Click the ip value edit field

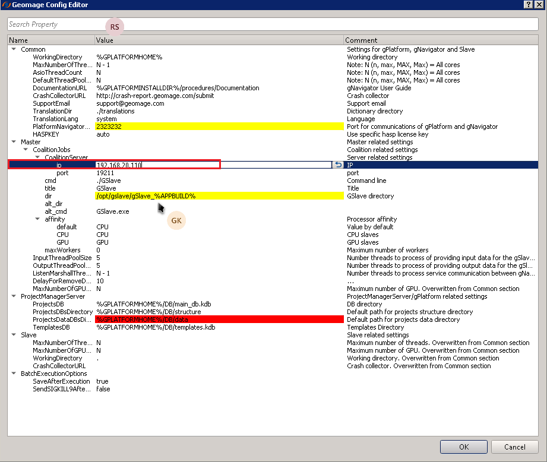(213, 165)
